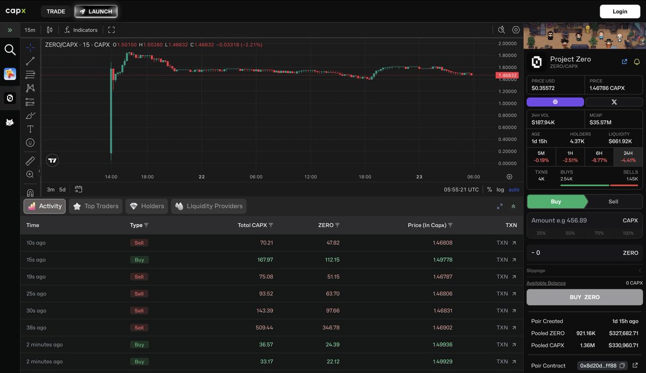Collapse the Activity panel with the chevron
The height and width of the screenshot is (373, 646).
coord(512,206)
